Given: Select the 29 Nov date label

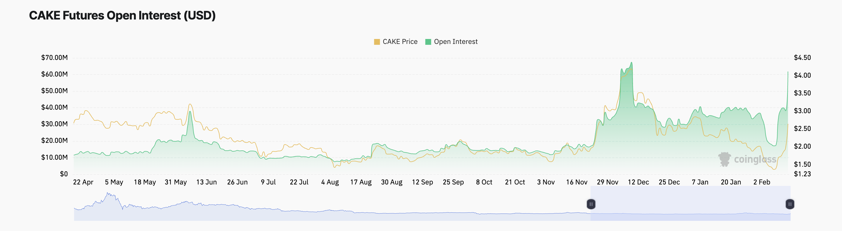Looking at the screenshot, I should [x=607, y=182].
